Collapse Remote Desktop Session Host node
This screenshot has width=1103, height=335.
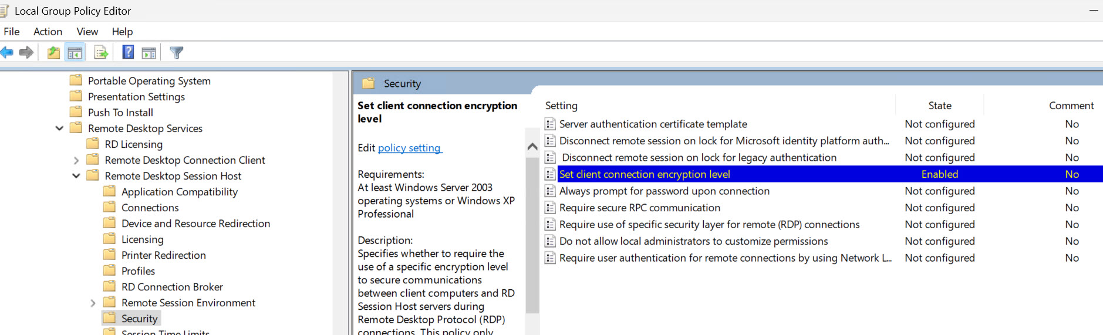tap(76, 176)
